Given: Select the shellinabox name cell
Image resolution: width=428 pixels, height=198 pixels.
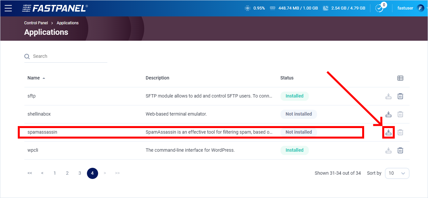Looking at the screenshot, I should point(39,114).
